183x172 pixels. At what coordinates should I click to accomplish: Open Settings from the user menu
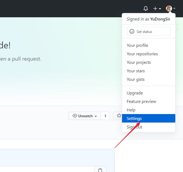(x=149, y=118)
